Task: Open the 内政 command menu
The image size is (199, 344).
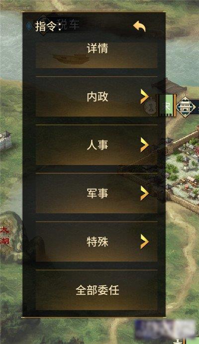Action: 97,97
